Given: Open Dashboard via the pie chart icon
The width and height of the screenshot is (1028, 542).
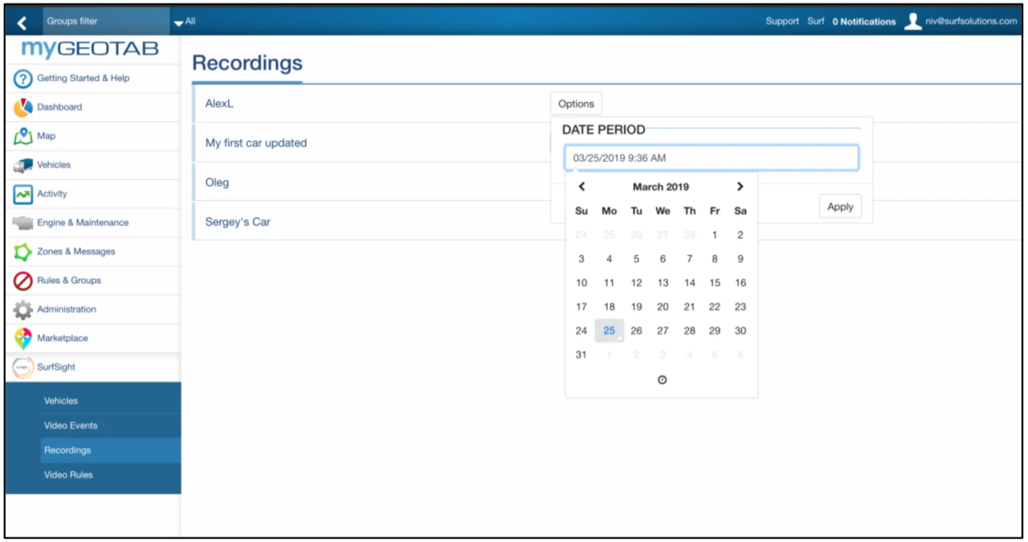Looking at the screenshot, I should (23, 108).
